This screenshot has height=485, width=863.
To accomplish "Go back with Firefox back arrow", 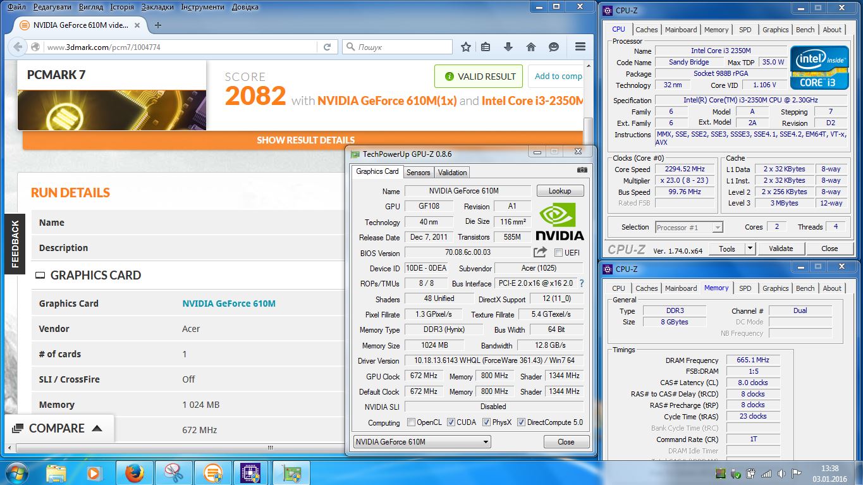I will click(17, 47).
